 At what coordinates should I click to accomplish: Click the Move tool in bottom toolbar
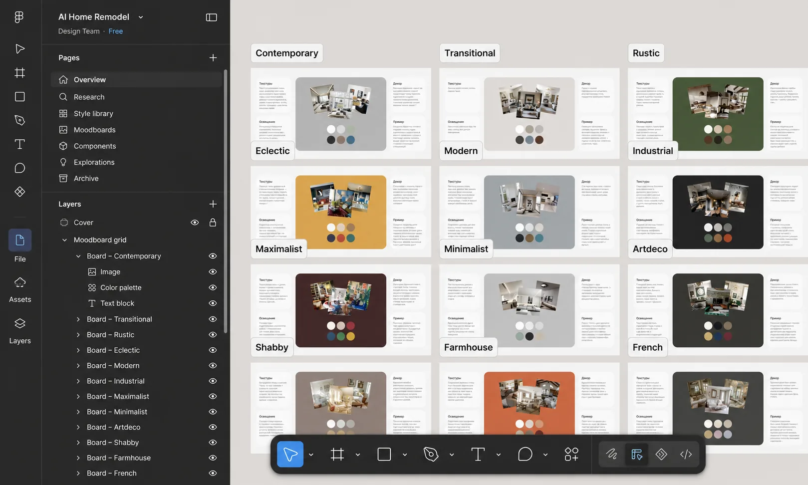(x=290, y=454)
